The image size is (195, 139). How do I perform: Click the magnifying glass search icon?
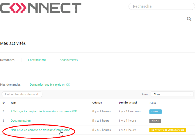click(x=189, y=19)
